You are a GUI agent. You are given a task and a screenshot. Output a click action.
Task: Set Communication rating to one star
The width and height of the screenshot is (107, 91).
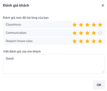pyautogui.click(x=75, y=33)
